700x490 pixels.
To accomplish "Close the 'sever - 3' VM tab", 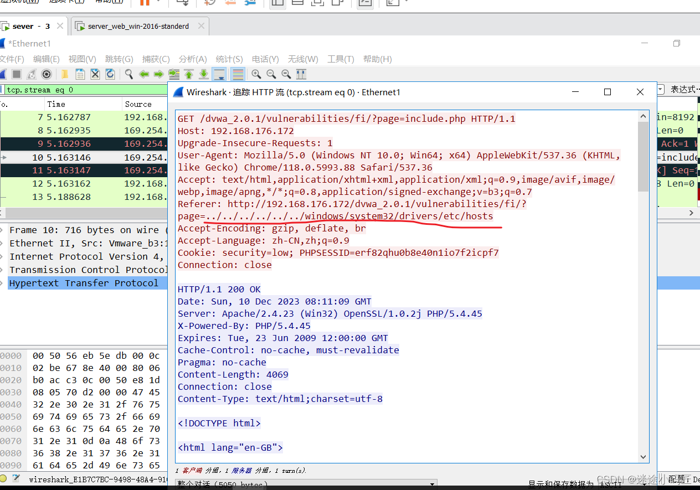I will (x=60, y=26).
